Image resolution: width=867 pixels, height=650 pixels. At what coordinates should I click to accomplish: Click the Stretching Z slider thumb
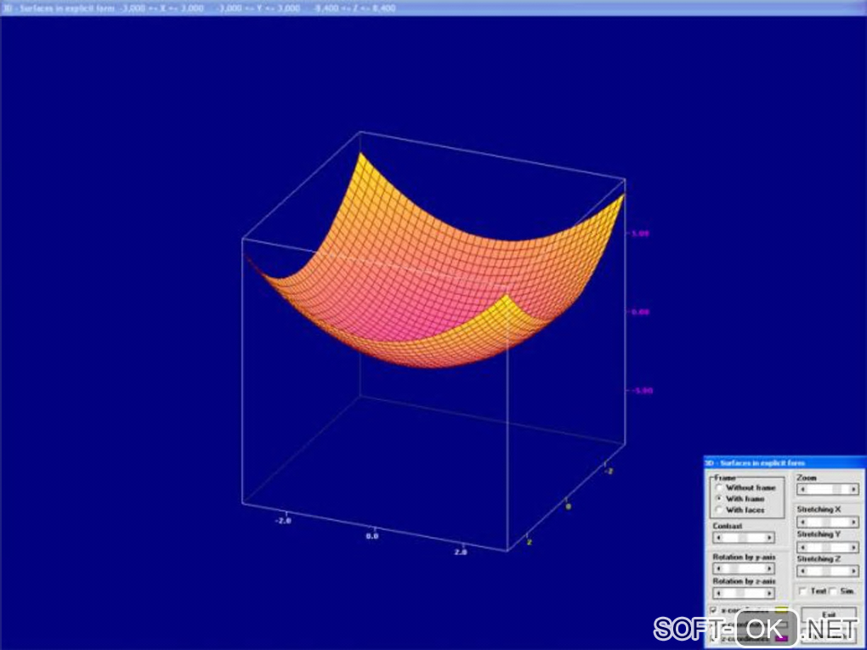coord(828,571)
